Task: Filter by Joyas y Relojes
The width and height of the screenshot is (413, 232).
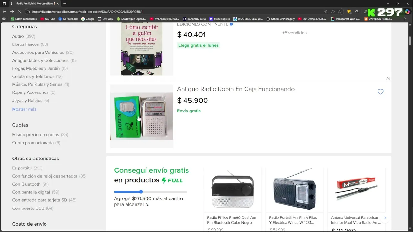Action: pos(31,101)
